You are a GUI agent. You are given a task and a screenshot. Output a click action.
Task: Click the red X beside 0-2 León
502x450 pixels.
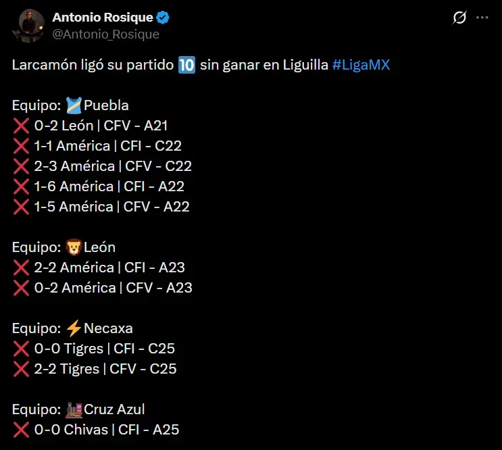[21, 126]
